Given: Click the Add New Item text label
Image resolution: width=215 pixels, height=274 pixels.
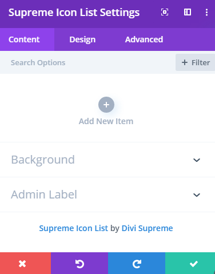Looking at the screenshot, I should (106, 121).
